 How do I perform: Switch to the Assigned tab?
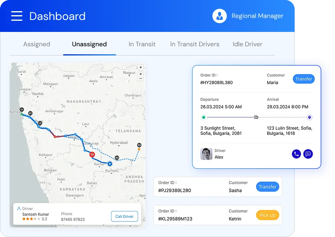(36, 44)
